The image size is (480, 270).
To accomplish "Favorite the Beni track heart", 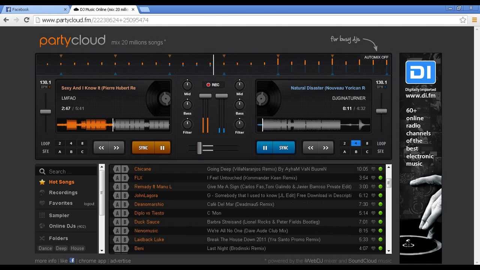I will (x=373, y=248).
